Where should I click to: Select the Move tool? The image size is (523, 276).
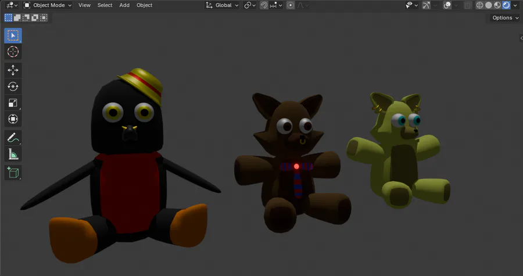click(x=13, y=70)
